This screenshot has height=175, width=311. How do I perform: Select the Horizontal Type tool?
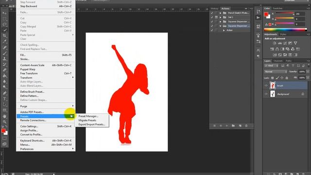4,99
